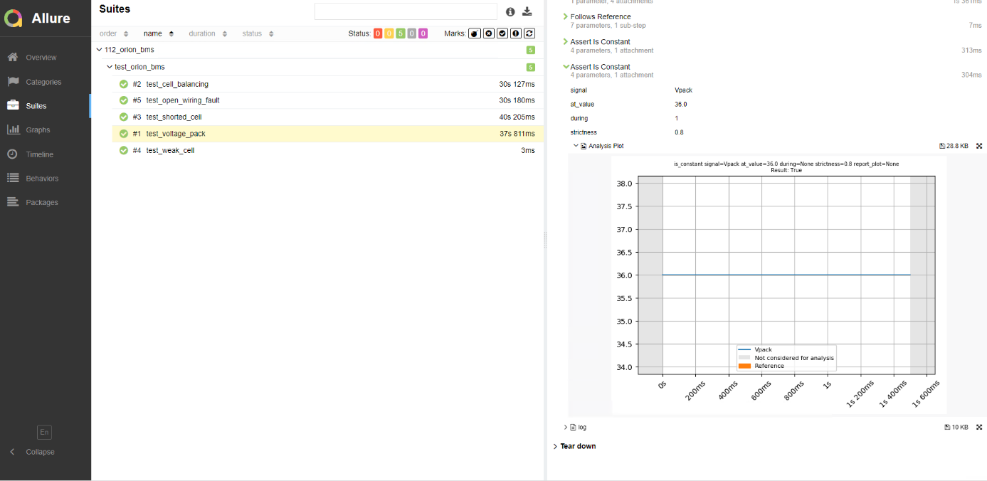This screenshot has width=987, height=481.
Task: Open Behaviors in the sidebar
Action: point(42,179)
